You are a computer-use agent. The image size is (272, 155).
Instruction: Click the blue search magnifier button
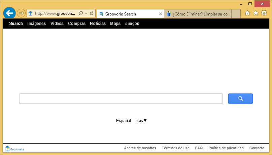(240, 99)
